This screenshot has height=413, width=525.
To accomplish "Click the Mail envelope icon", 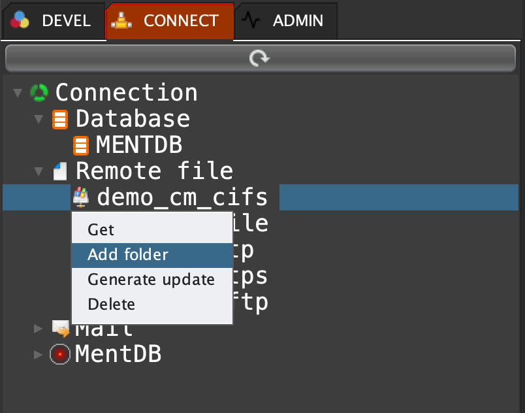I will (60, 327).
